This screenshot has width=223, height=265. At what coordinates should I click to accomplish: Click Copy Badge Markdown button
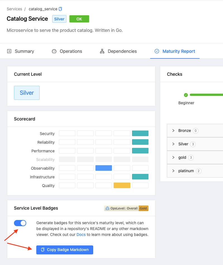pos(64,250)
